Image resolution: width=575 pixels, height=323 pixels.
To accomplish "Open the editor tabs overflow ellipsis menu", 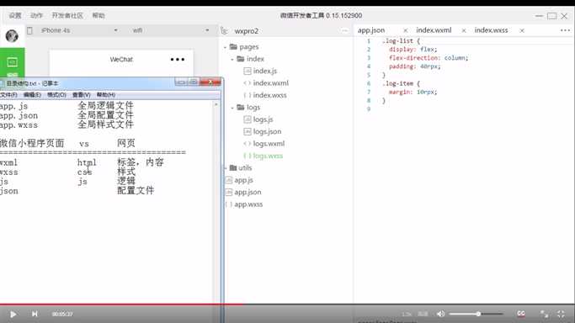I will click(565, 30).
